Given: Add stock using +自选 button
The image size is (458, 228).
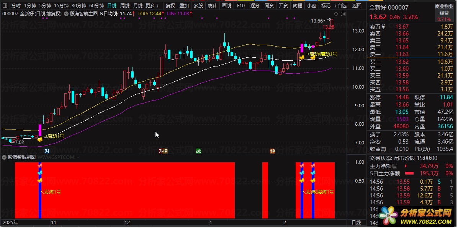Looking at the screenshot, I should click(340, 5).
